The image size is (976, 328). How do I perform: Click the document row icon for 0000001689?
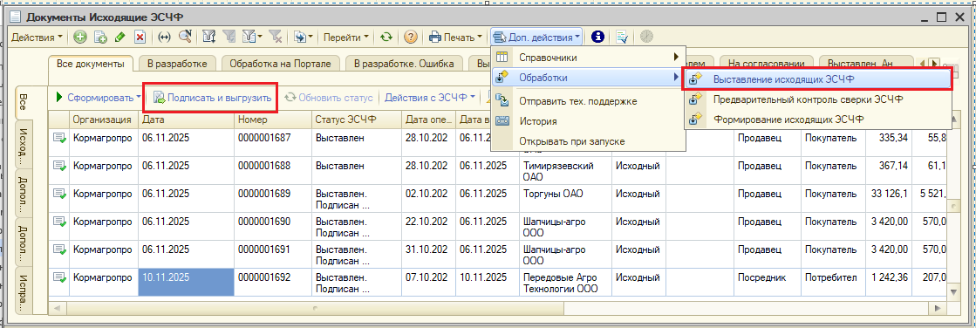coord(59,195)
